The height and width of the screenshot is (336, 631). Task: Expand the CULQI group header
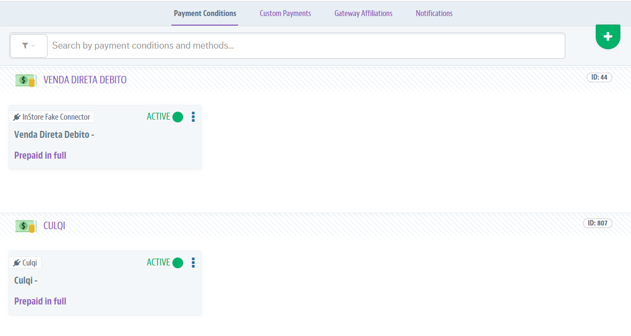(54, 226)
